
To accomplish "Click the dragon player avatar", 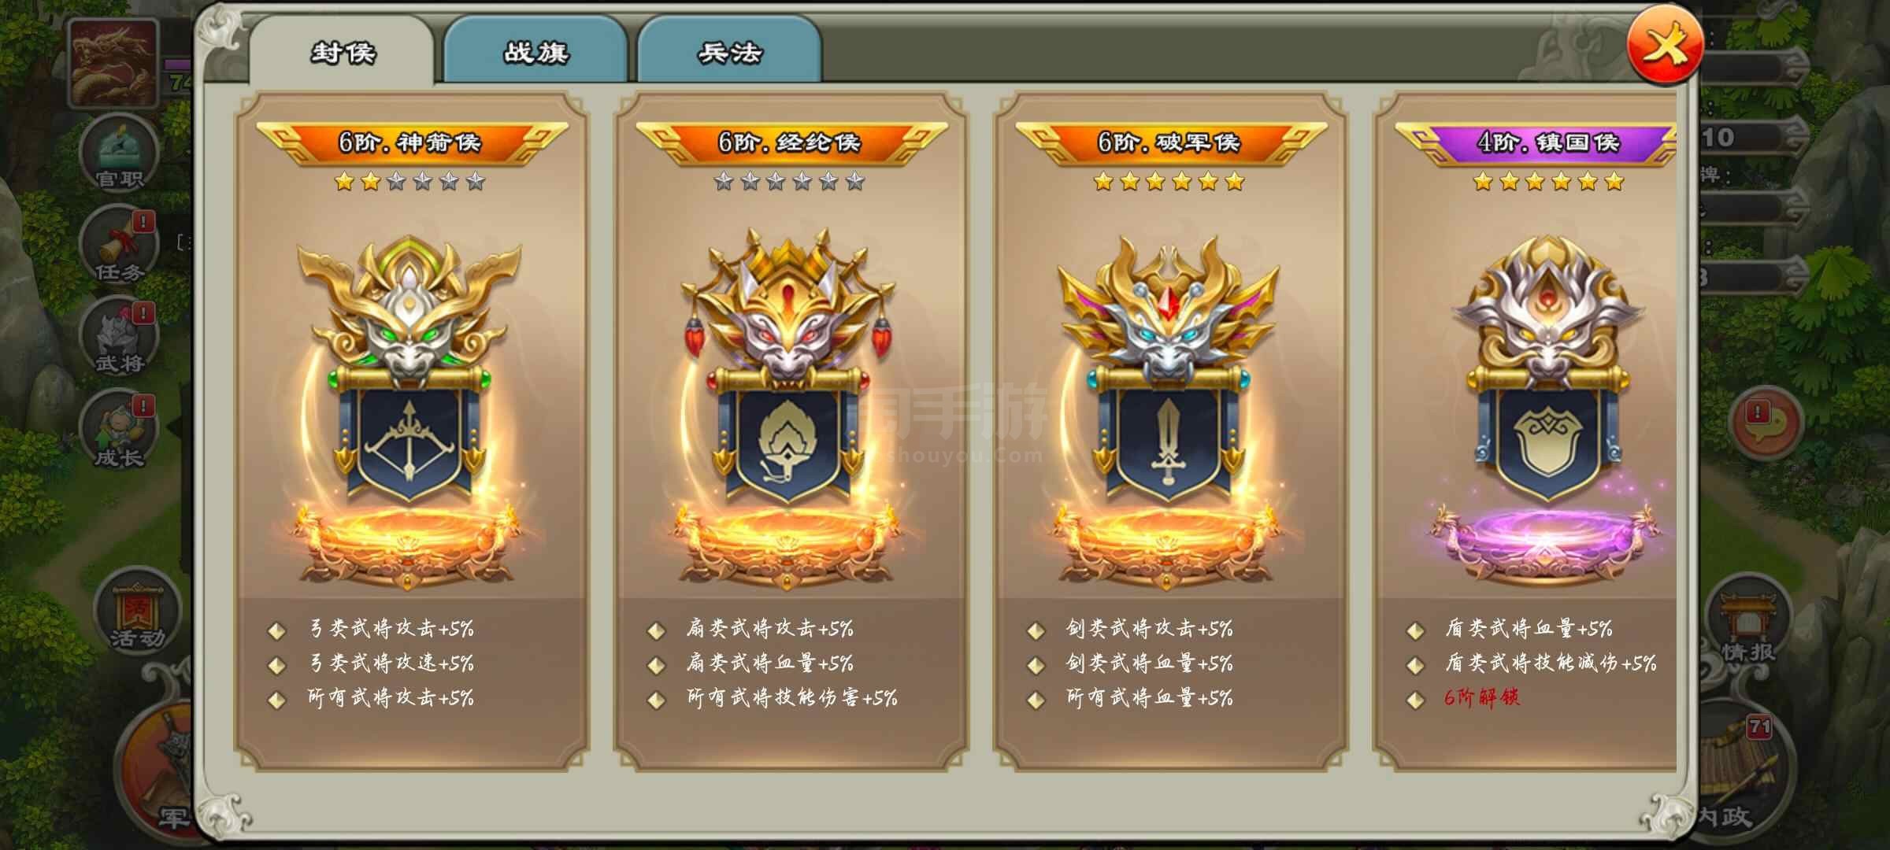I will [113, 63].
